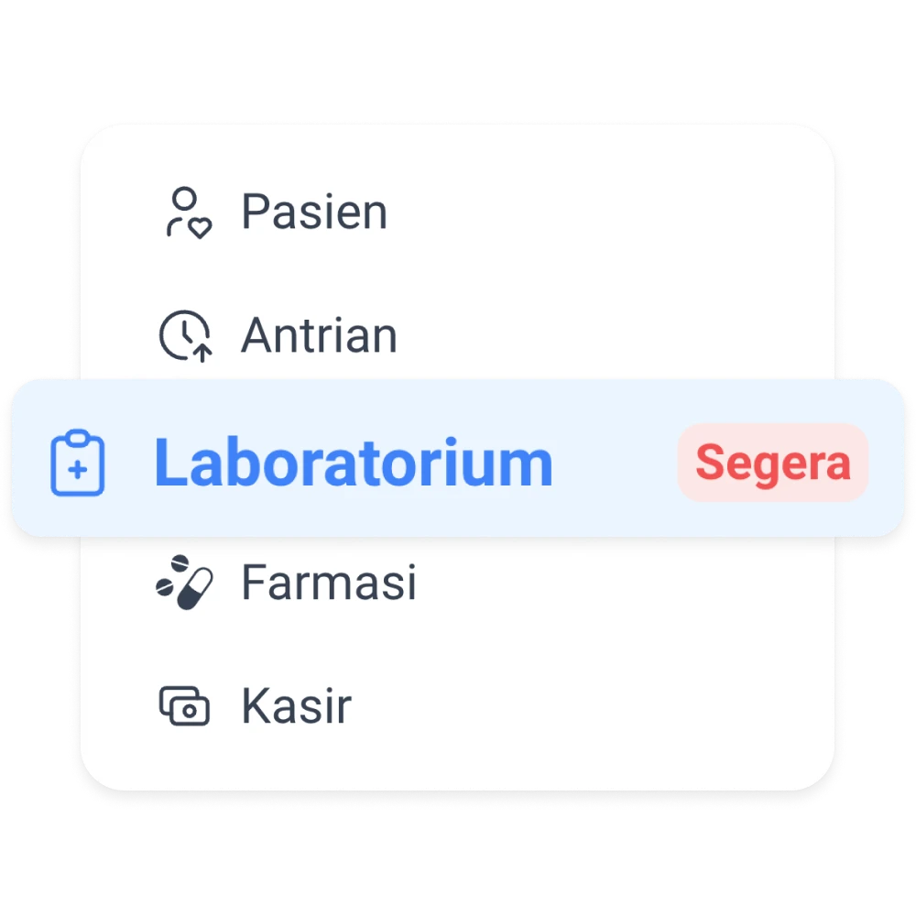
Task: Open the Pasien menu item
Action: click(457, 213)
